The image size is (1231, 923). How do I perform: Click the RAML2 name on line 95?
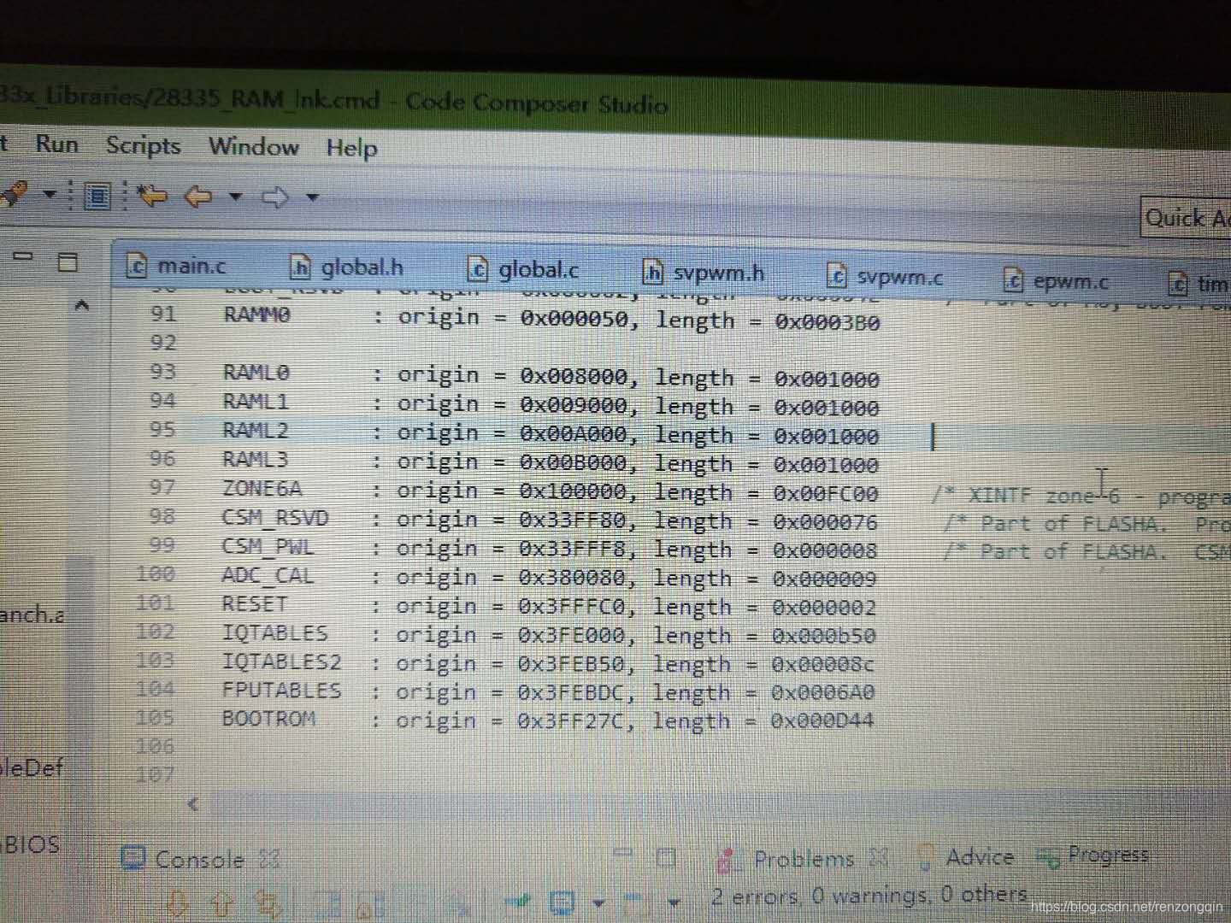255,430
